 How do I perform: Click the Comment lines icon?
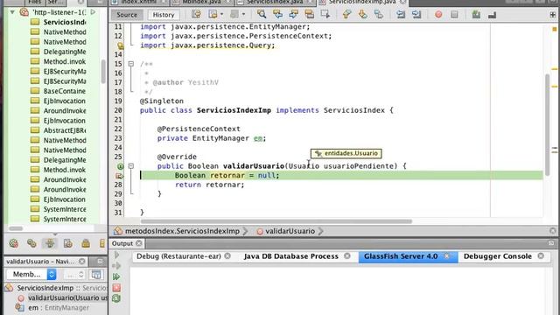coord(476,14)
